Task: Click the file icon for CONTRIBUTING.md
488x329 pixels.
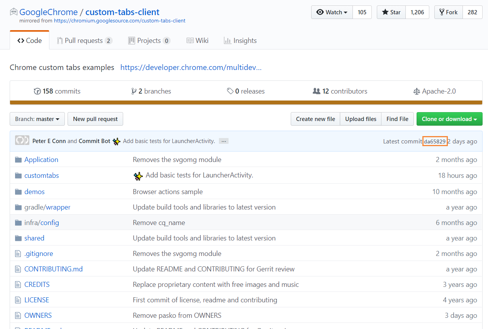Action: (18, 269)
